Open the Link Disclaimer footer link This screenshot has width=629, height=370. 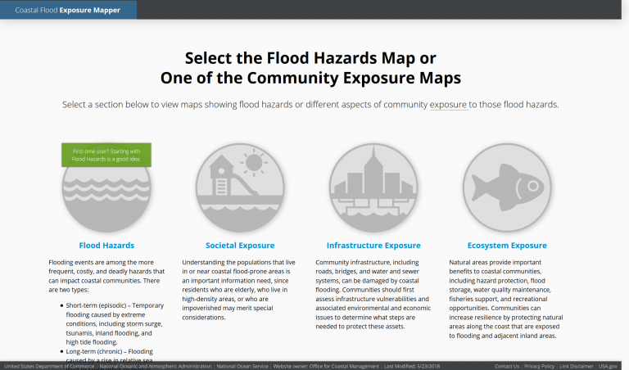pos(577,365)
